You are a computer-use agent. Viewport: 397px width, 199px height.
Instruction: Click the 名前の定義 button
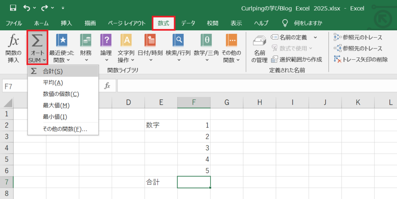[x=289, y=38]
